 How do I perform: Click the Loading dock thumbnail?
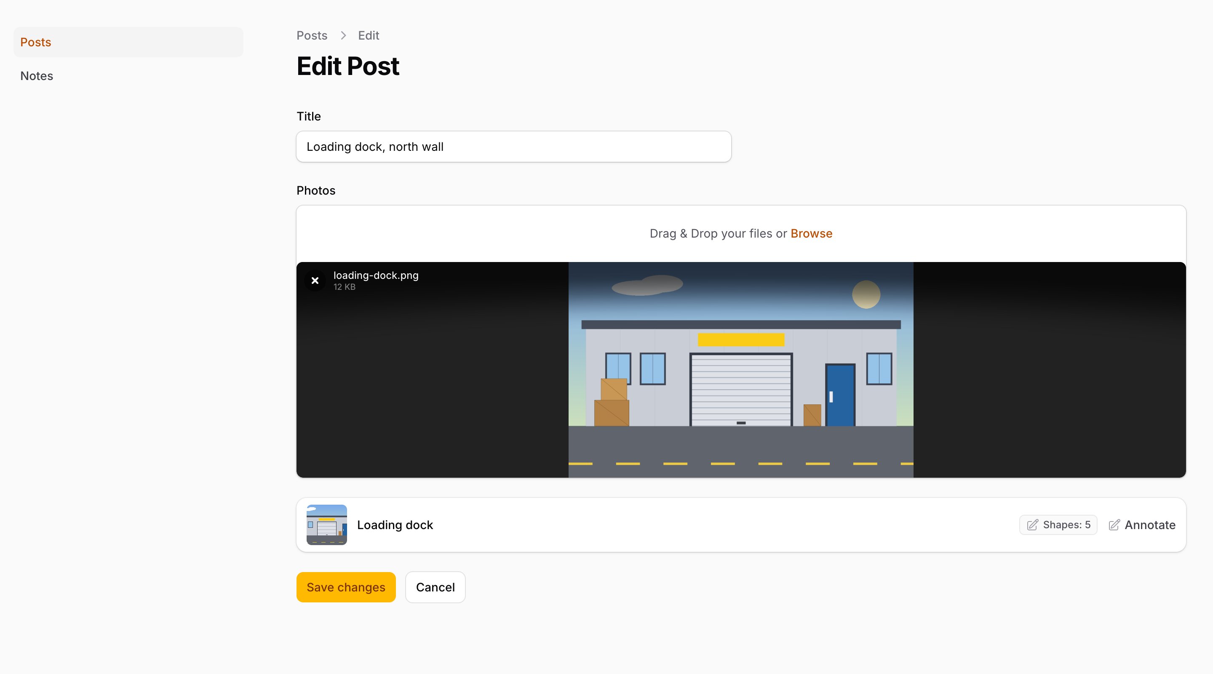(327, 525)
